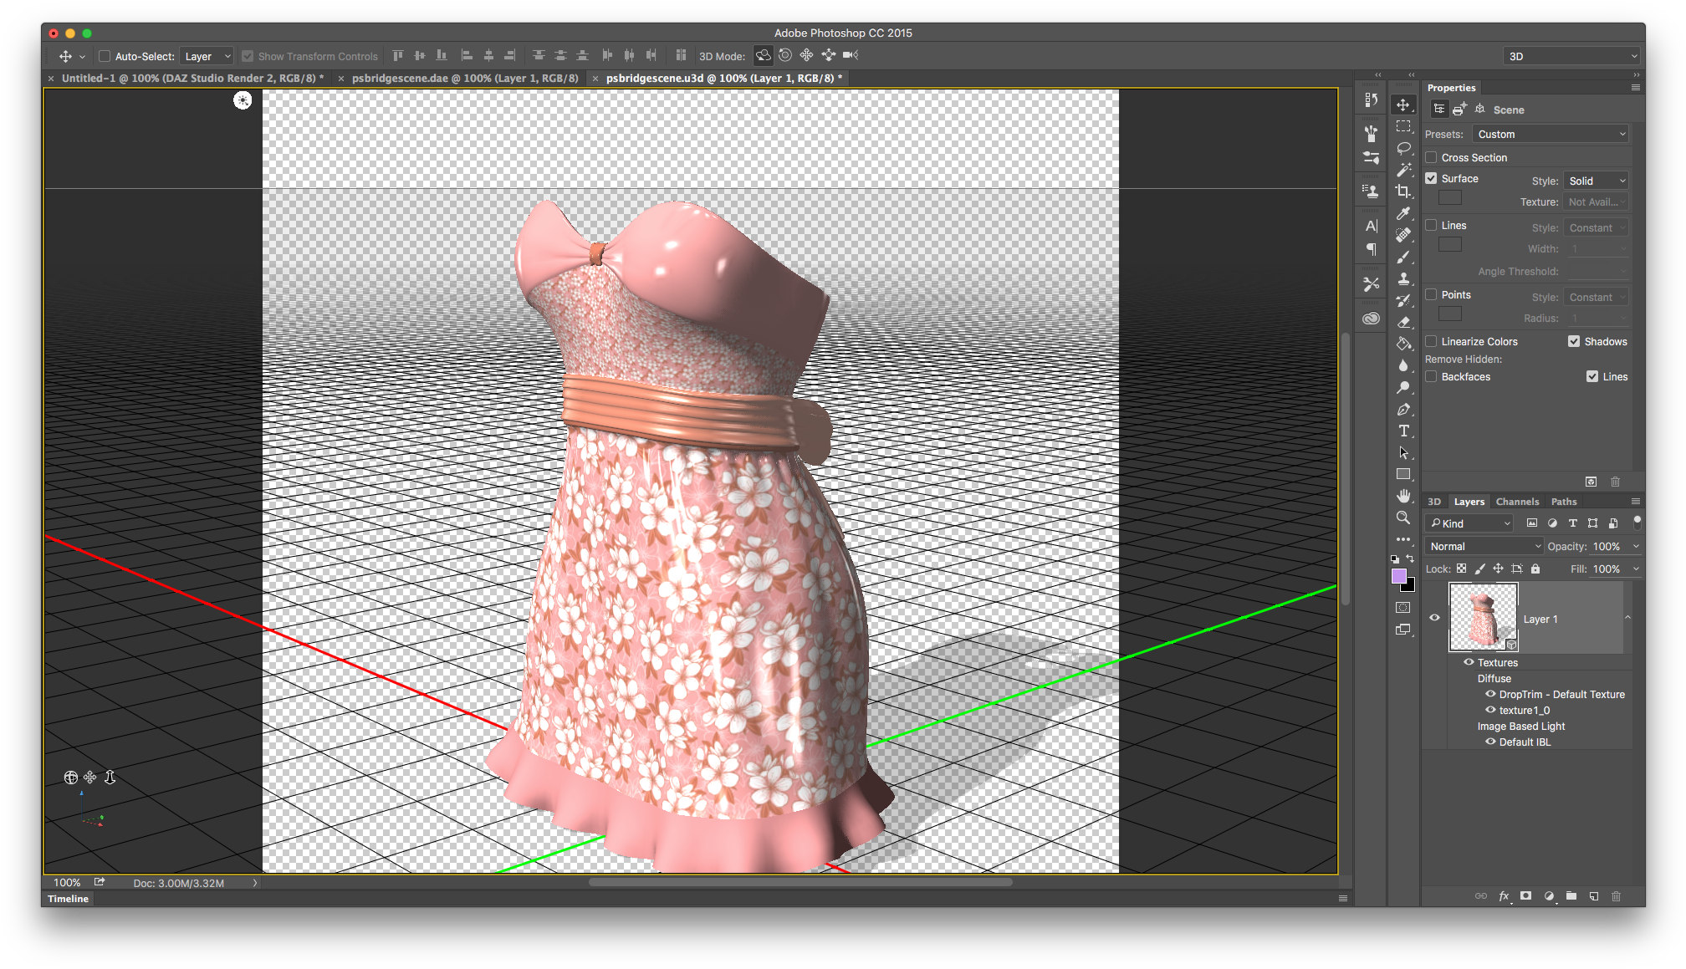Viewport: 1686px width, 969px height.
Task: Disable the Shadows checkbox
Action: click(1574, 341)
